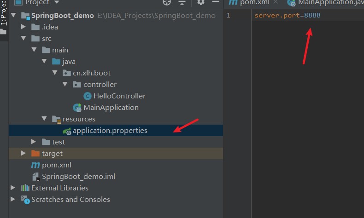Screen dimensions: 364x218
Task: Click the External Libraries bars icon
Action: [x=25, y=188]
